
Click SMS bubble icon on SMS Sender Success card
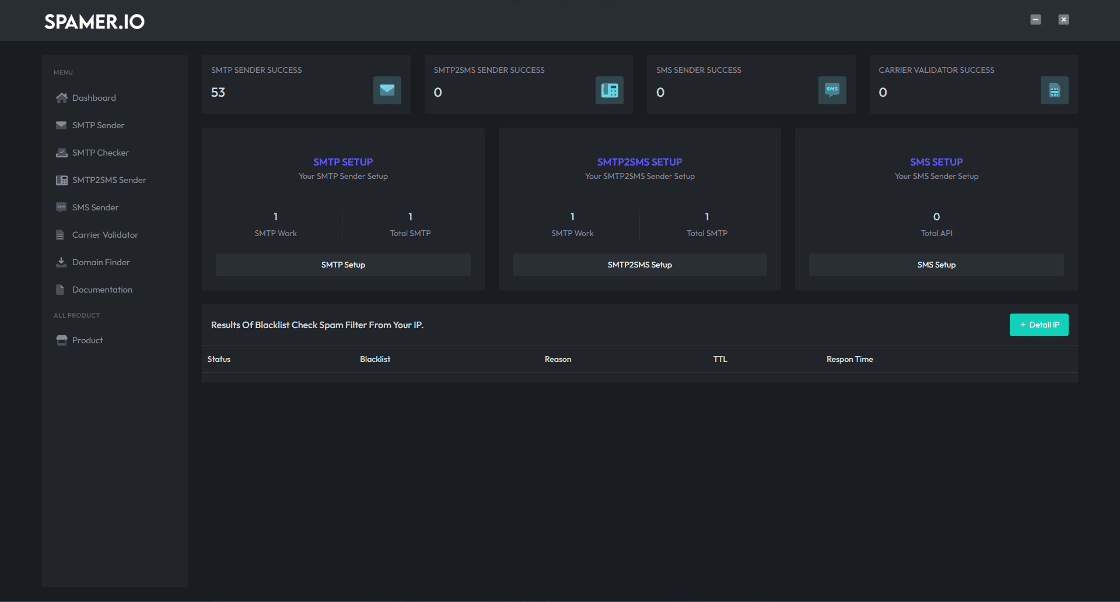tap(832, 90)
